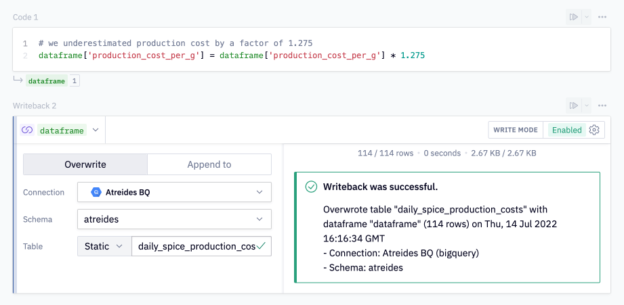The image size is (624, 305).
Task: Expand the dataframe source dropdown in Writeback
Action: click(96, 130)
